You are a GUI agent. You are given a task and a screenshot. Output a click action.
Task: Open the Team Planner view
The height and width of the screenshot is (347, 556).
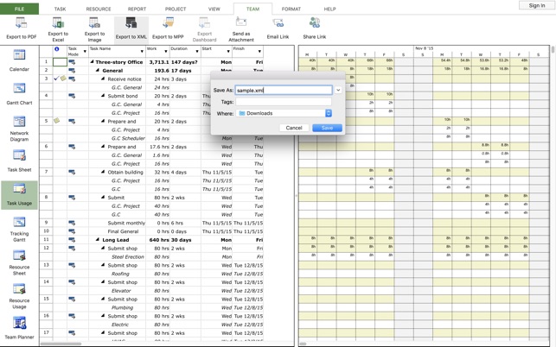tap(19, 327)
